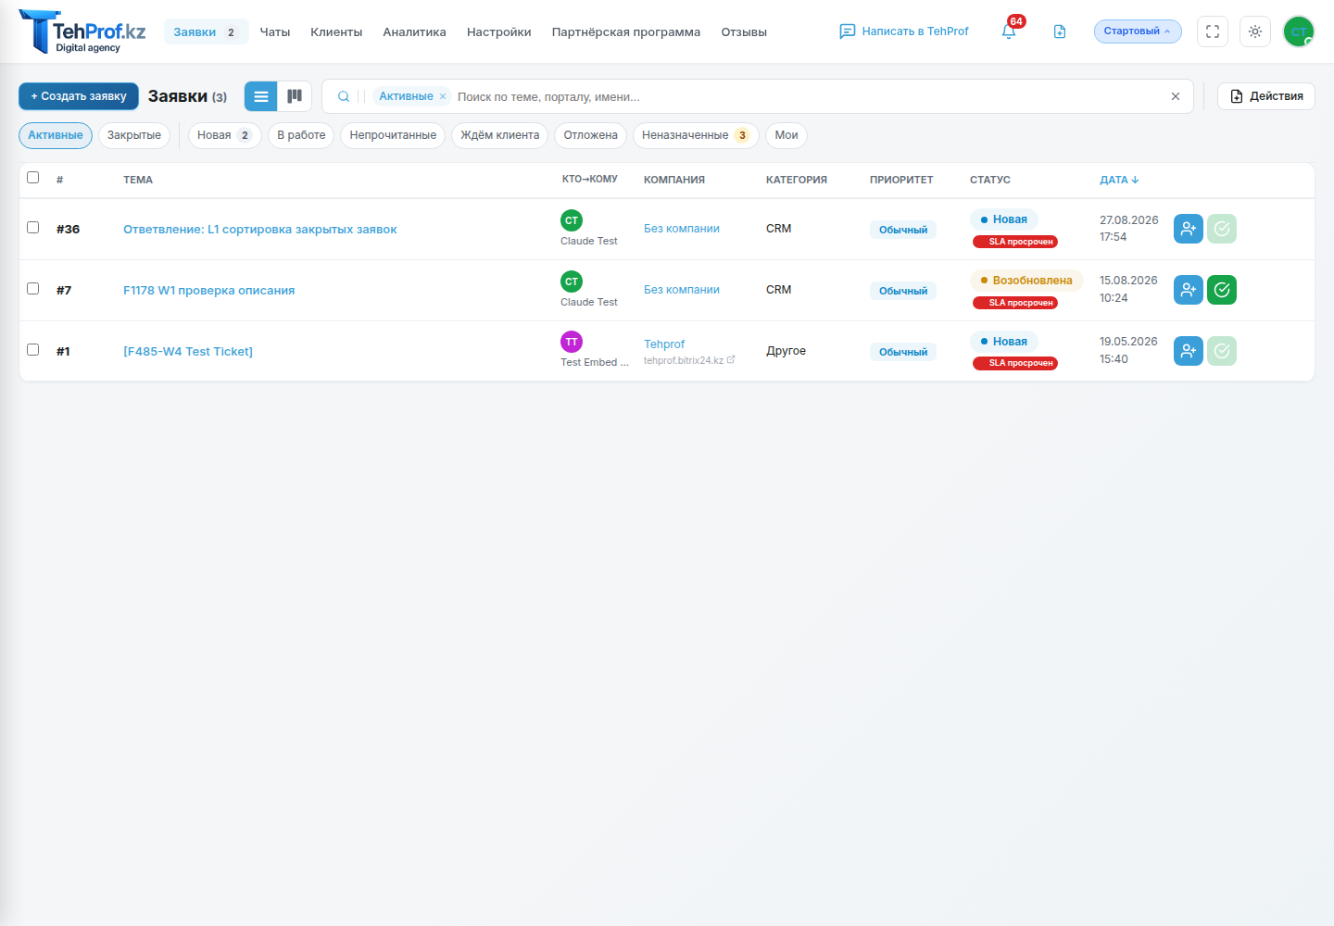1334x926 pixels.
Task: Sort tickets by ДАТА column
Action: (x=1119, y=180)
